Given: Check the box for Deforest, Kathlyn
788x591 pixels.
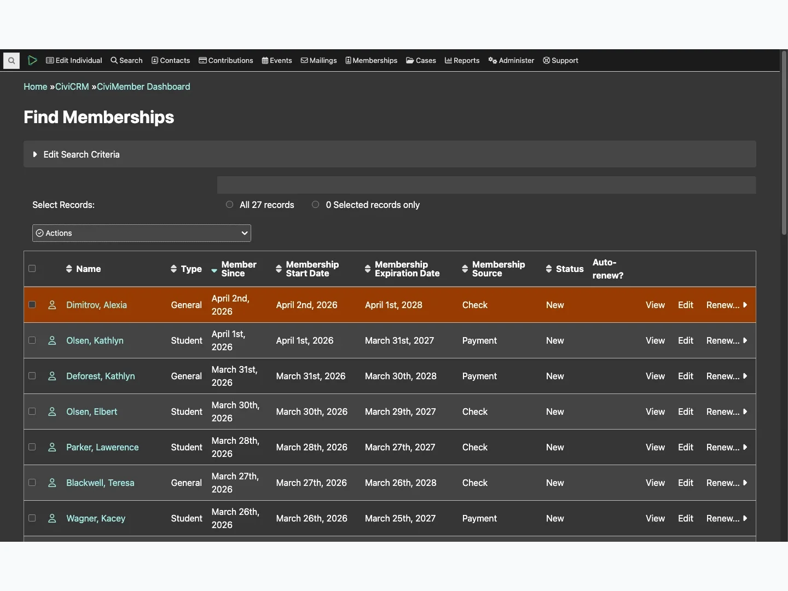Looking at the screenshot, I should pyautogui.click(x=32, y=376).
